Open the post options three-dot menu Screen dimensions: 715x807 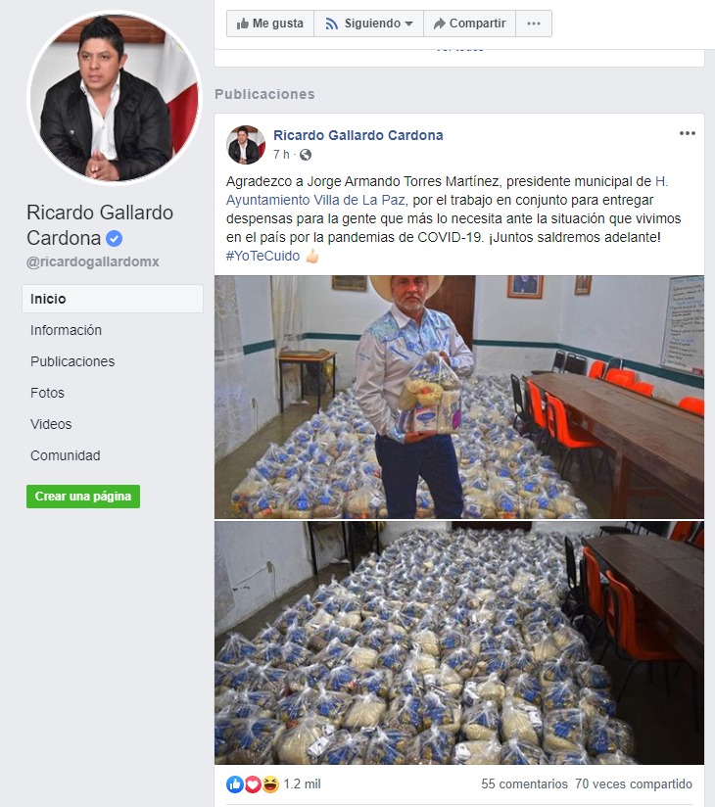688,133
